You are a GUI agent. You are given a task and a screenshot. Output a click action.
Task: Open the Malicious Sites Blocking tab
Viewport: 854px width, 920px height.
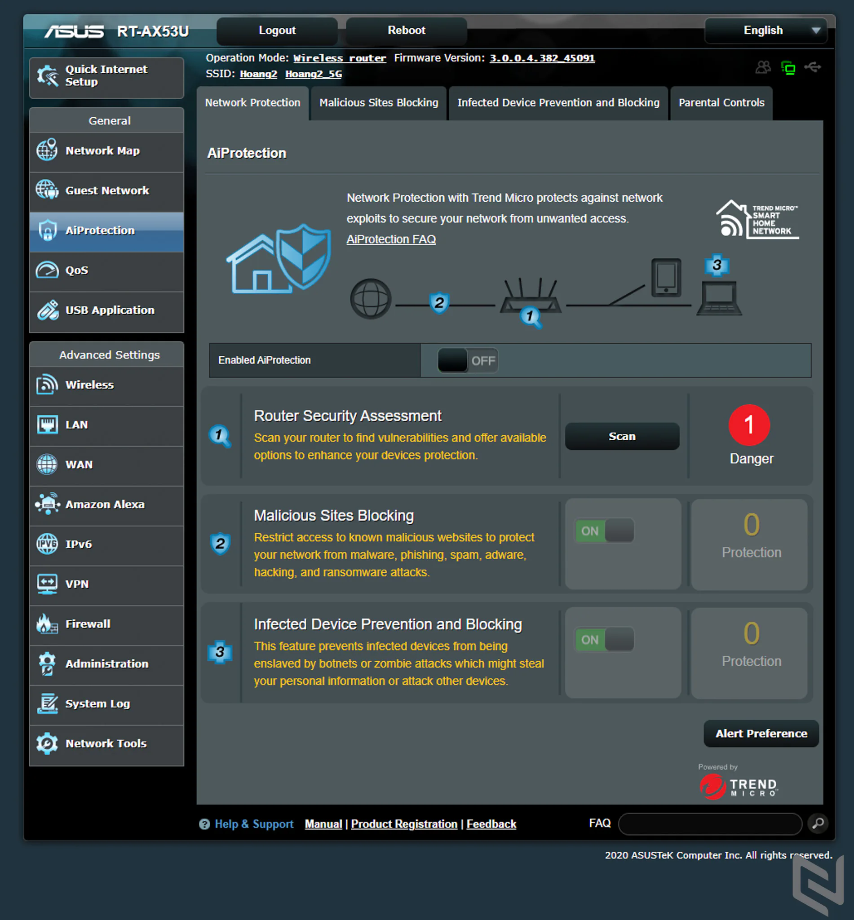coord(379,103)
